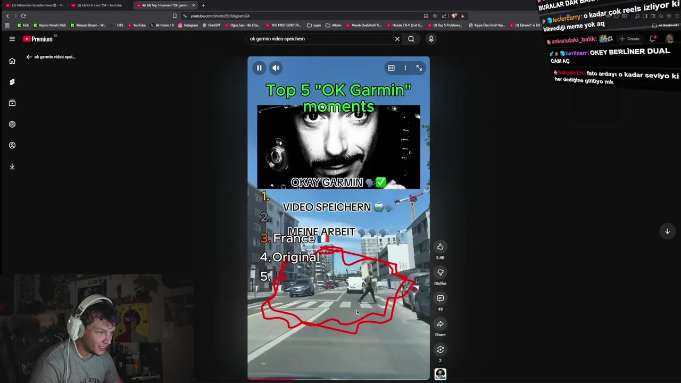681x383 pixels.
Task: Open Subscriptions in the left sidebar
Action: pos(12,103)
